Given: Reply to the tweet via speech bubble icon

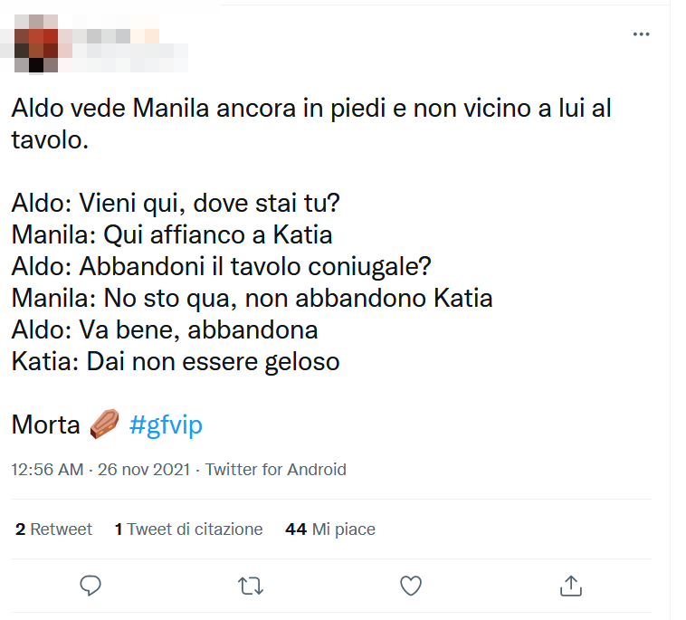Looking at the screenshot, I should coord(91,586).
